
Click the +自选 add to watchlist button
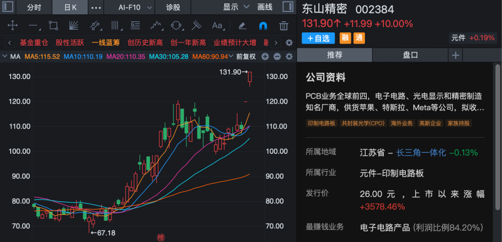tap(318, 38)
